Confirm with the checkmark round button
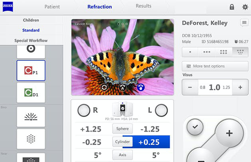Viewport: 251px width, 162px height. pos(195,127)
